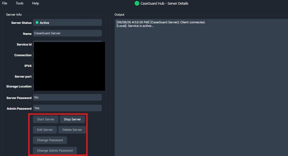288x156 pixels.
Task: Click the Change Admin Password button
Action: tap(55, 150)
